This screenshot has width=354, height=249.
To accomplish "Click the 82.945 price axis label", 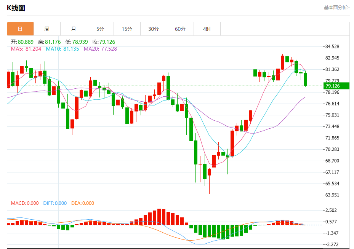I will click(x=332, y=58).
